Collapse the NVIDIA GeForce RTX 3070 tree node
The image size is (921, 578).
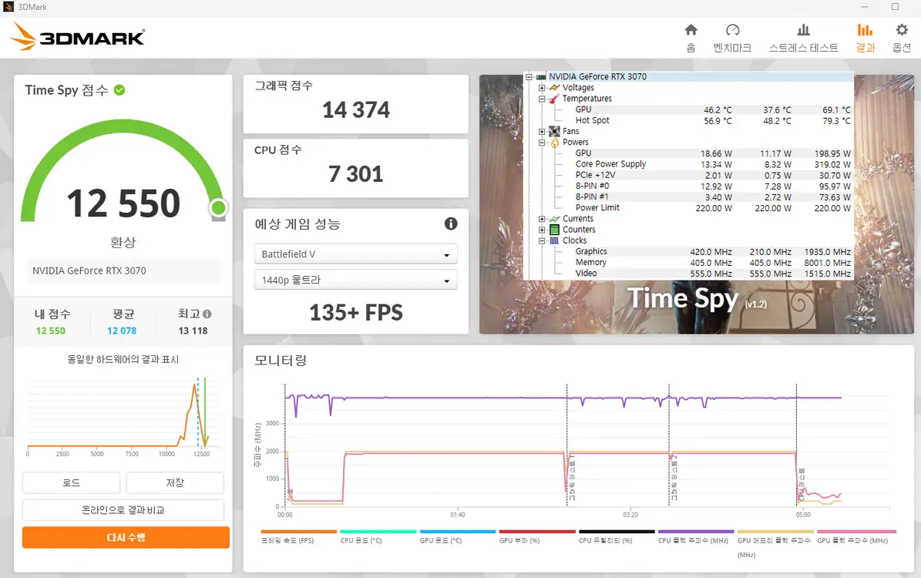[x=529, y=77]
